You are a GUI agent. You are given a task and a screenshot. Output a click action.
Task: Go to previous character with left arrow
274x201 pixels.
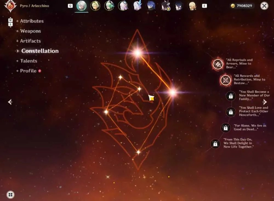tap(10, 102)
